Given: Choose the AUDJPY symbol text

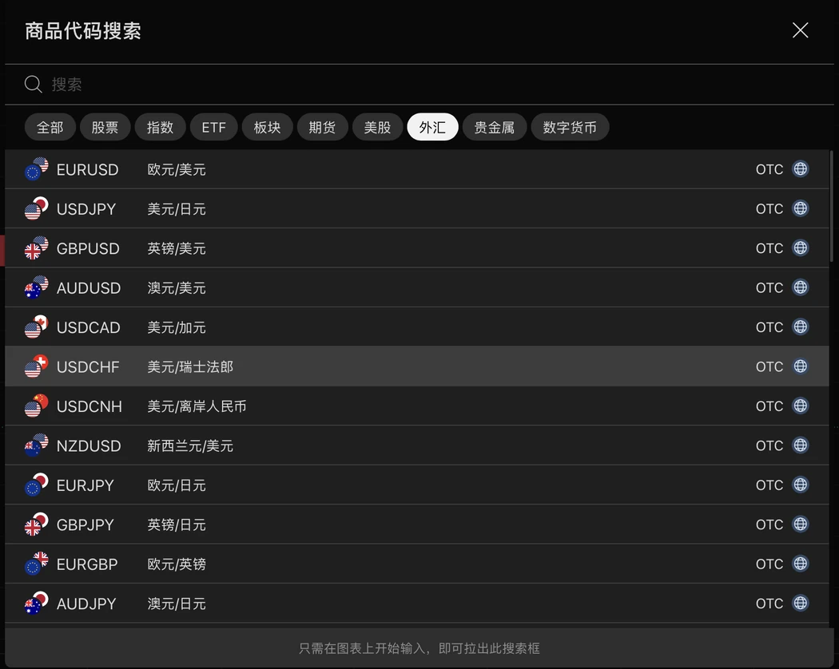Looking at the screenshot, I should (86, 604).
